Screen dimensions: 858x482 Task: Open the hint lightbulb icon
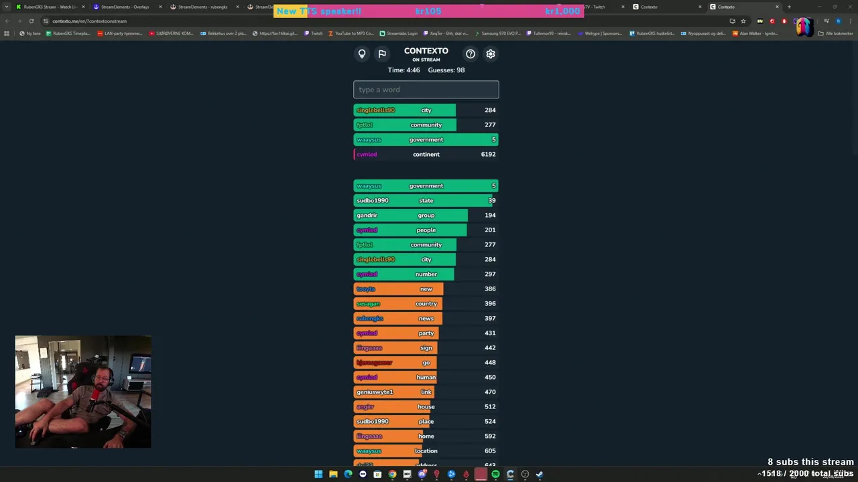362,54
